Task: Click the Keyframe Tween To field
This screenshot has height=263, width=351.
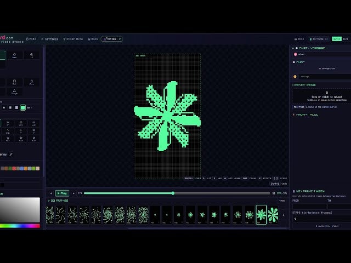Action: (339, 206)
